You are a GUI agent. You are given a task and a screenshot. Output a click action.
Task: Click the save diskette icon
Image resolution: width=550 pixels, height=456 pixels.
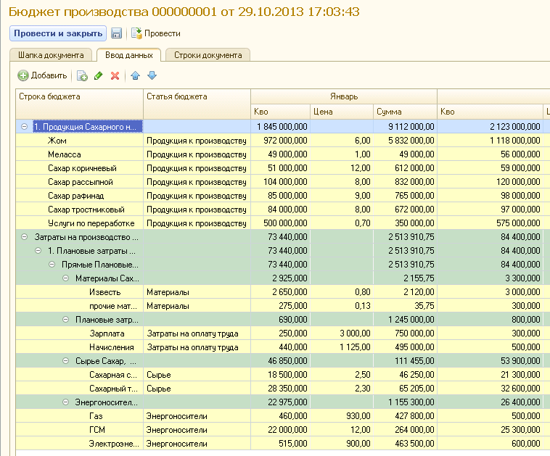[x=116, y=33]
